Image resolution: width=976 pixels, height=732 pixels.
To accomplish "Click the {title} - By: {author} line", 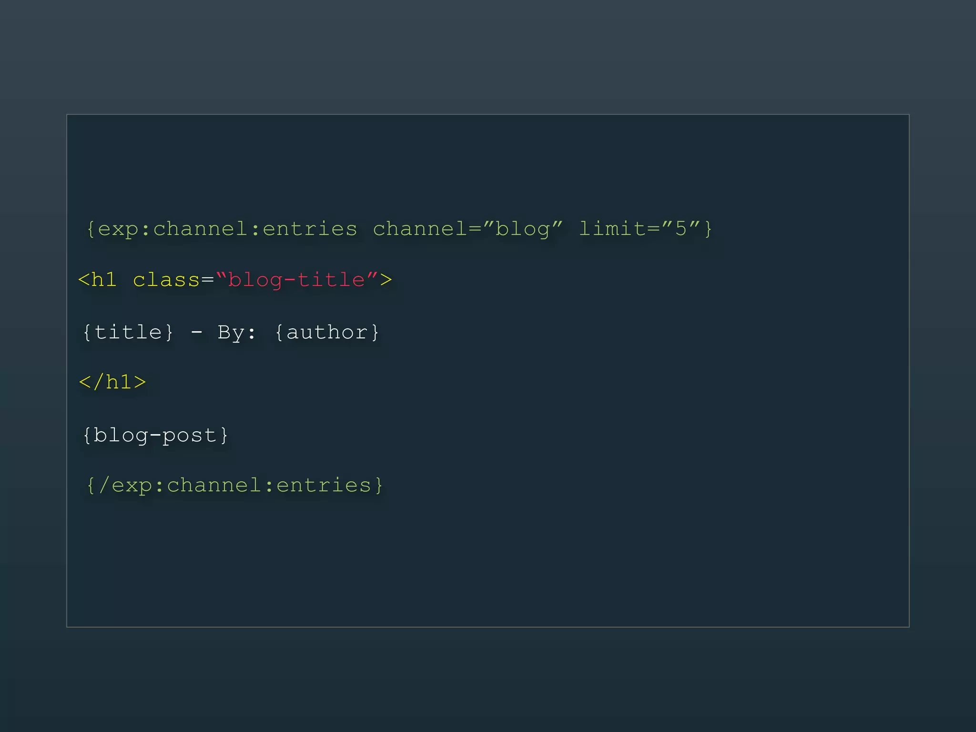I will pyautogui.click(x=231, y=332).
